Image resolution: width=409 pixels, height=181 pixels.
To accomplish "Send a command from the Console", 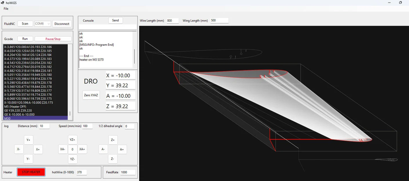I will tap(115, 20).
